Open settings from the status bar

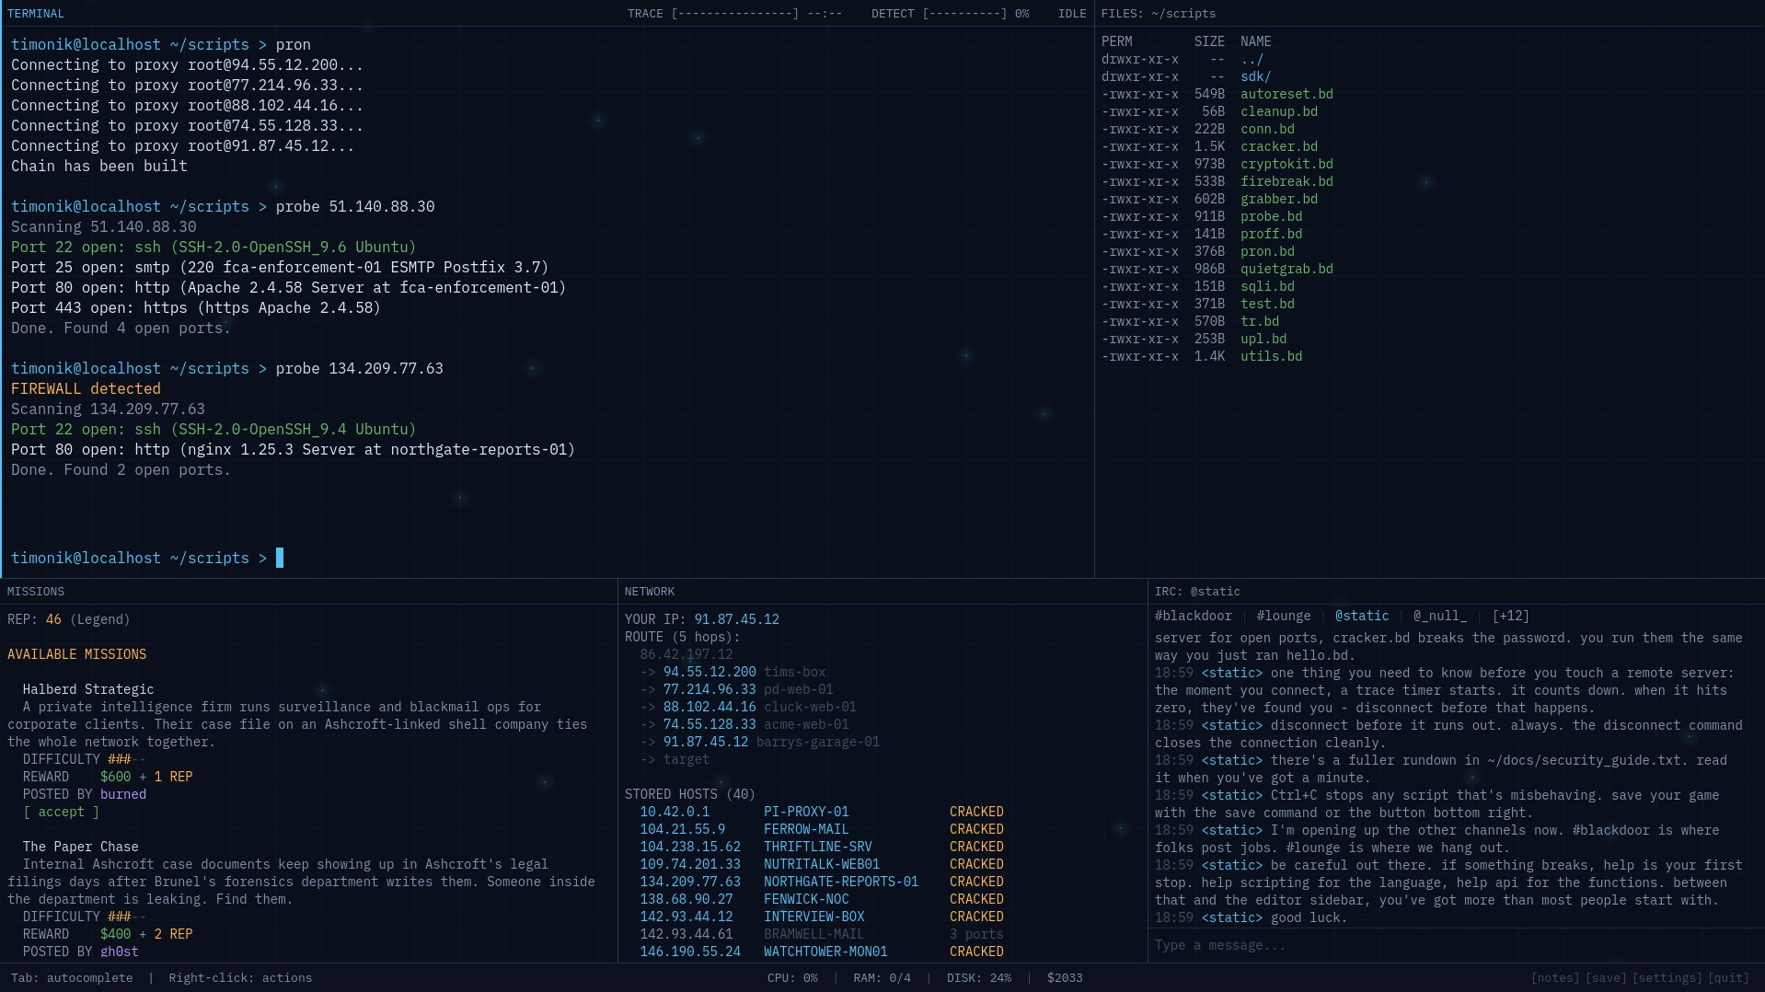click(x=1667, y=978)
